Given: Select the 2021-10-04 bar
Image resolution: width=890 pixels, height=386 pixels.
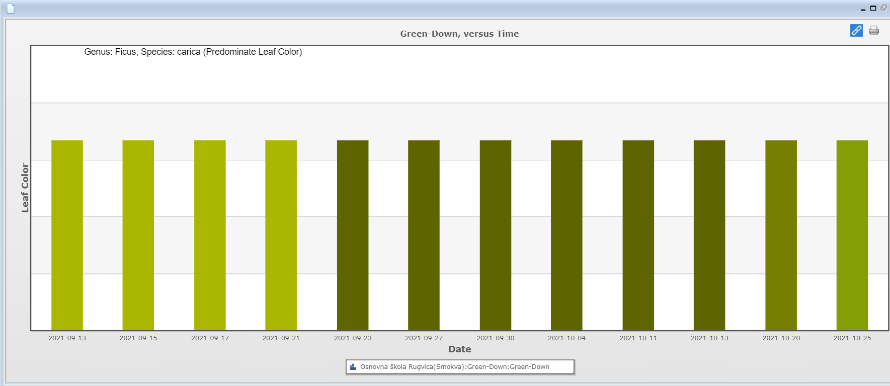Looking at the screenshot, I should 567,235.
